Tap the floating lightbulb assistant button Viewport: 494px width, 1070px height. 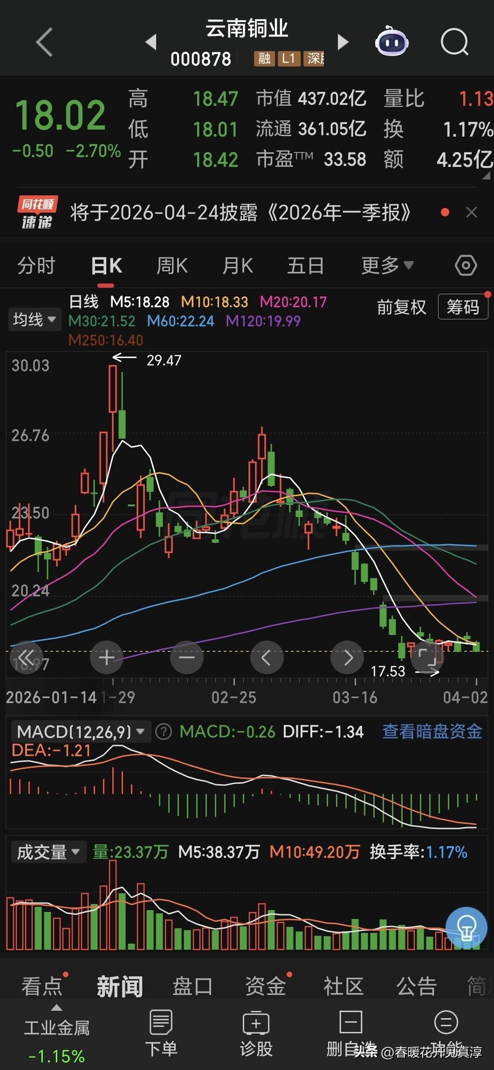point(466,928)
